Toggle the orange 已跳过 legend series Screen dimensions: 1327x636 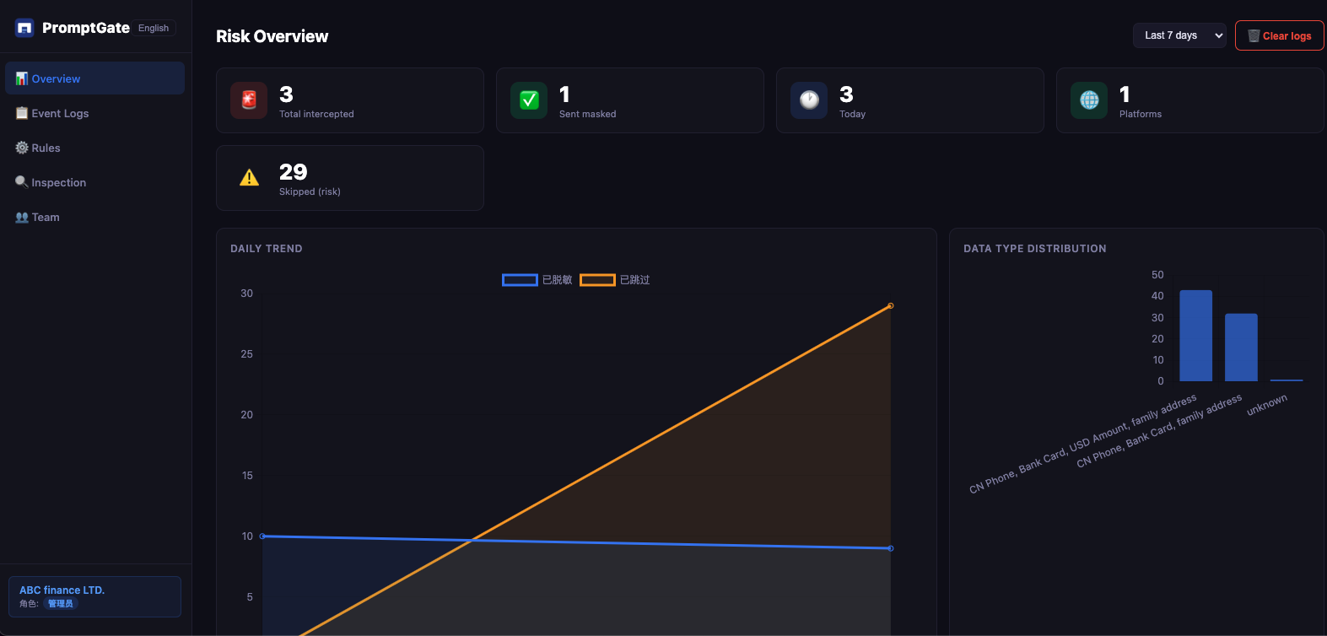click(x=615, y=280)
